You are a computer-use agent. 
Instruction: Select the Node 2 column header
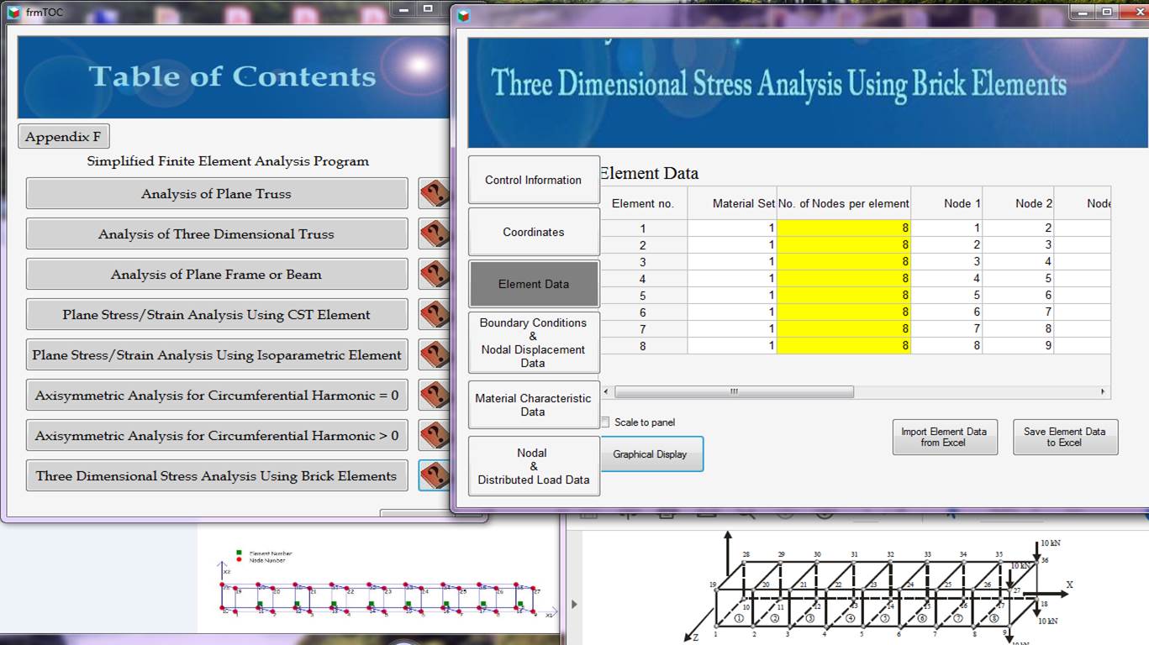[1018, 203]
